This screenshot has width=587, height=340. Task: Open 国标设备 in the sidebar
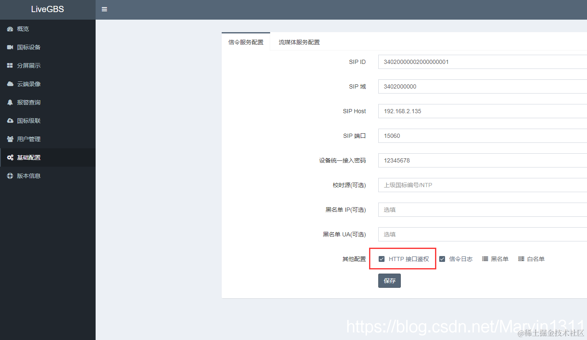48,47
